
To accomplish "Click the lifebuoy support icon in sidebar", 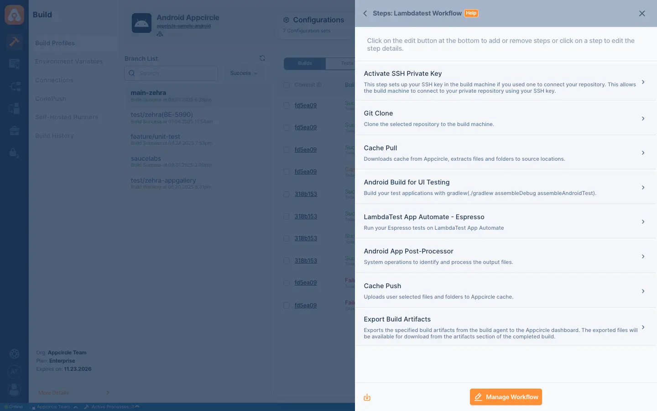I will pyautogui.click(x=14, y=354).
